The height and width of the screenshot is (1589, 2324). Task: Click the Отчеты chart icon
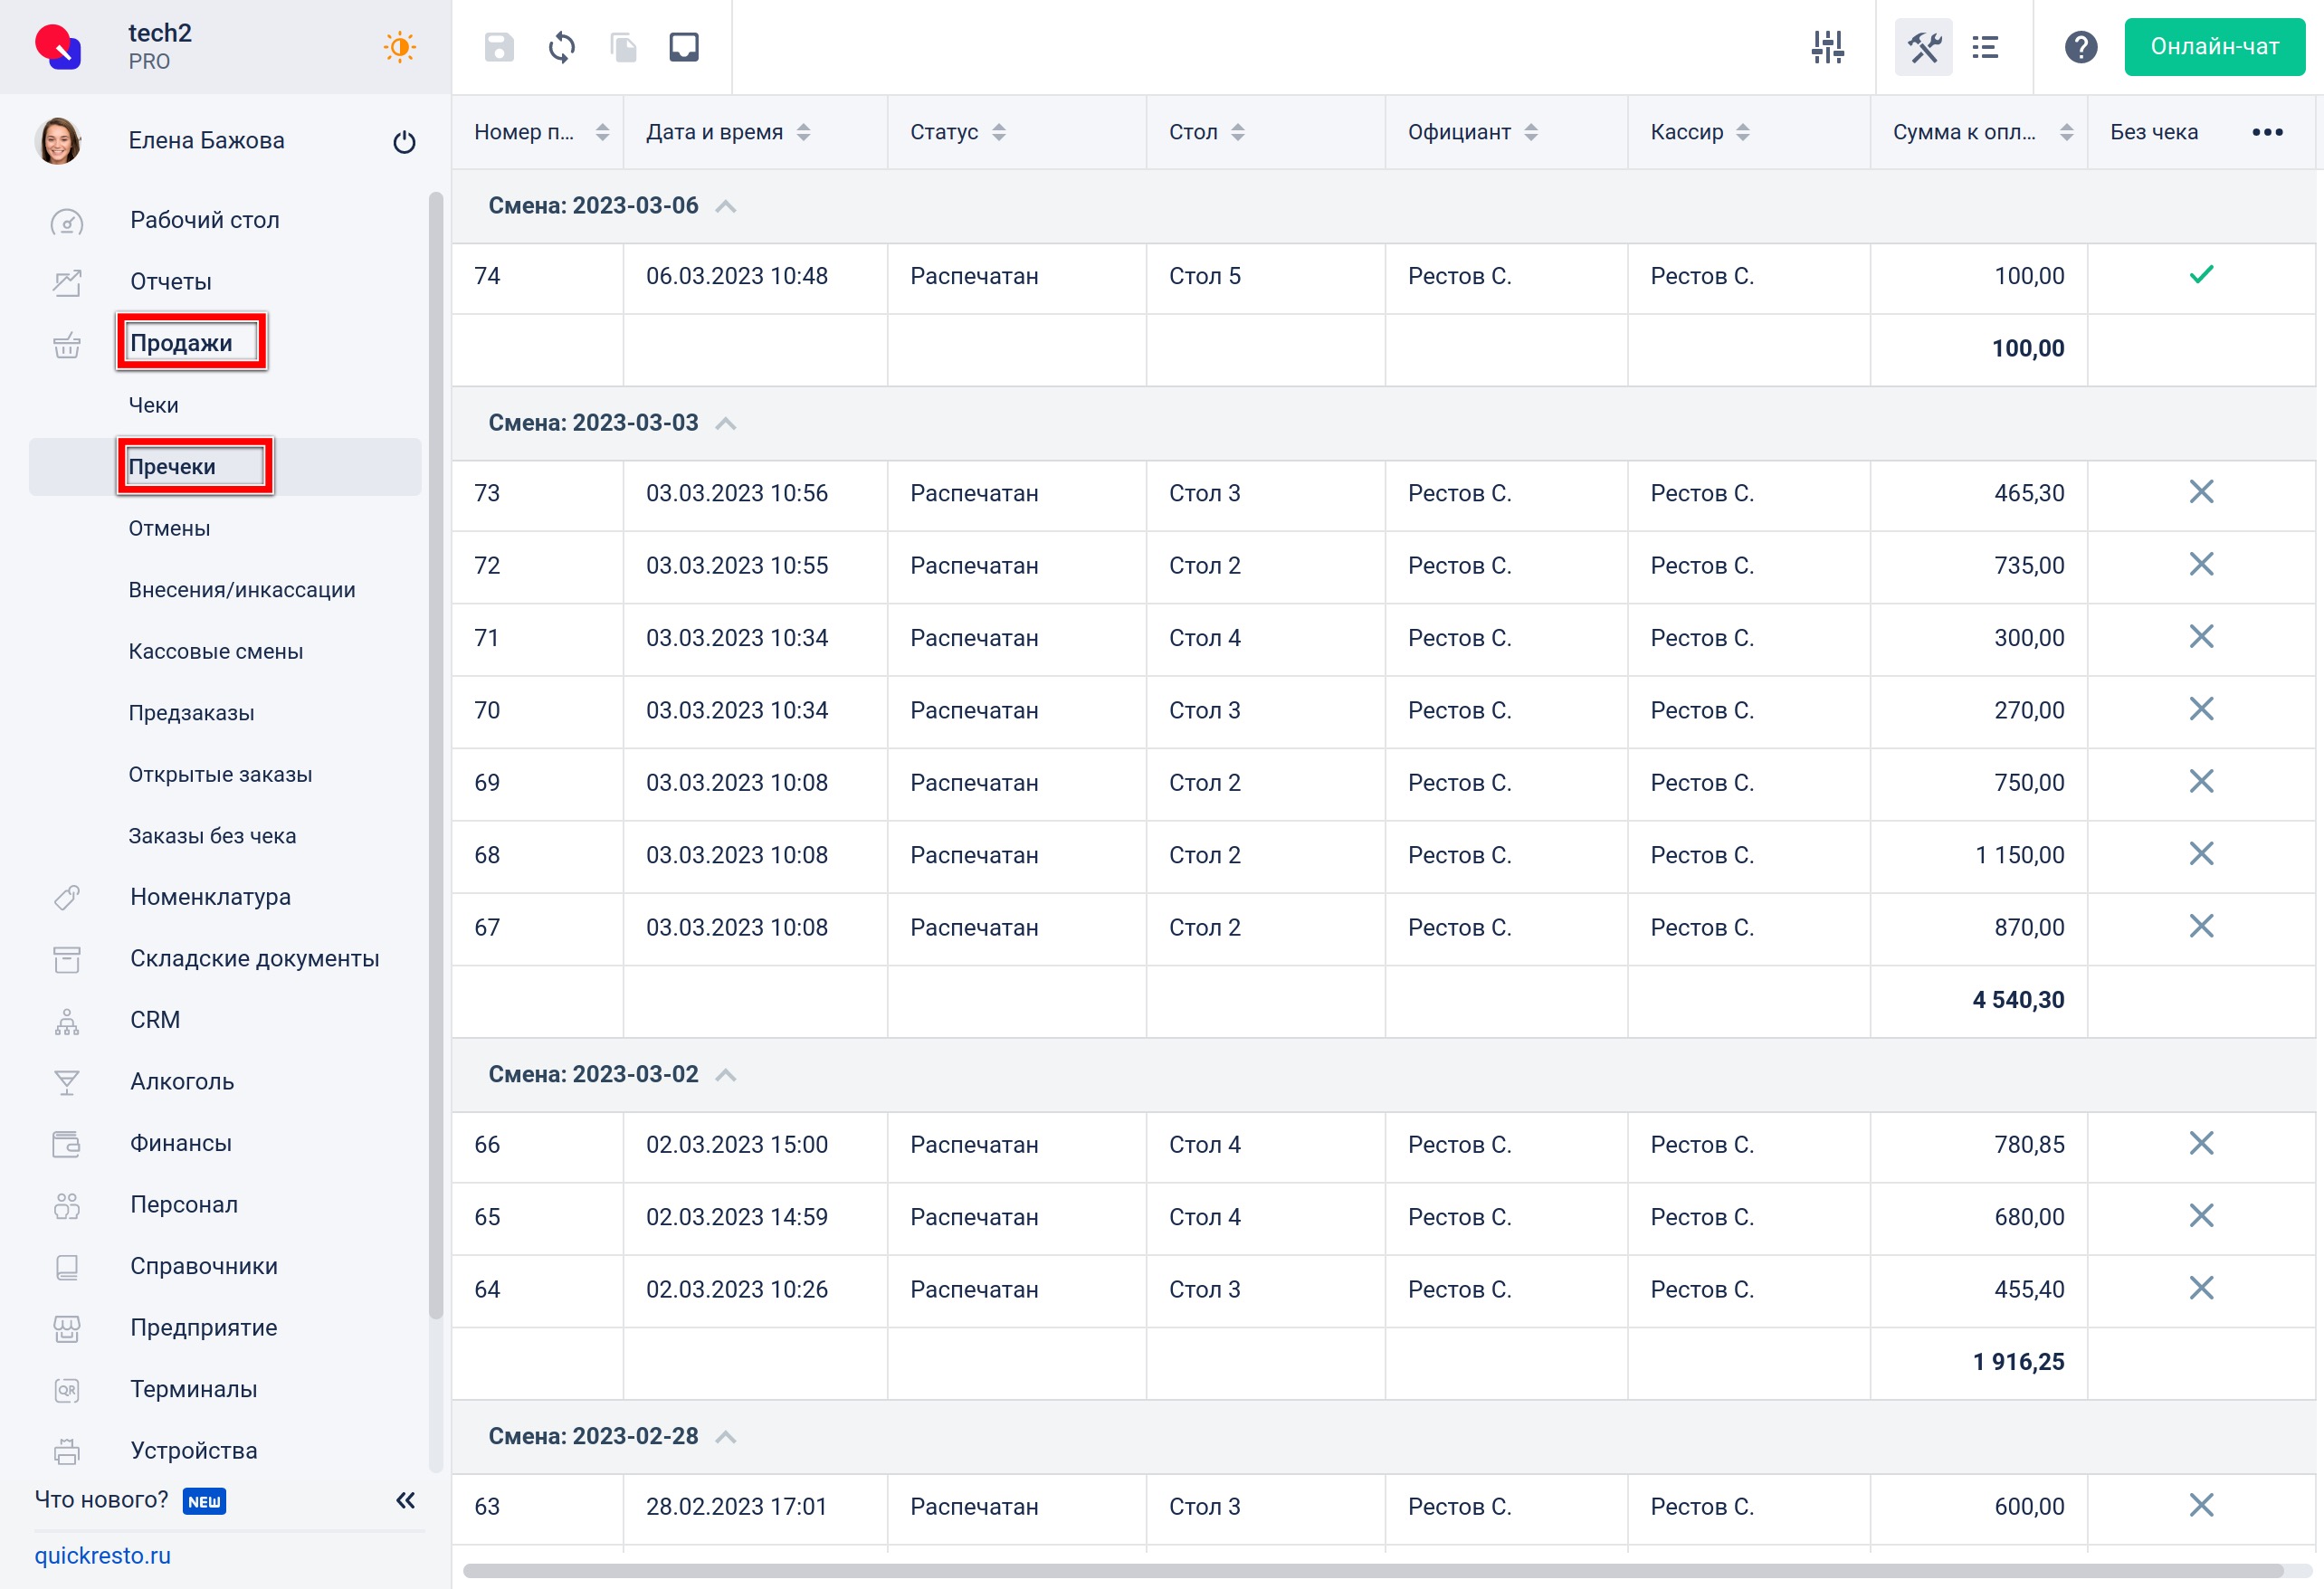(67, 282)
